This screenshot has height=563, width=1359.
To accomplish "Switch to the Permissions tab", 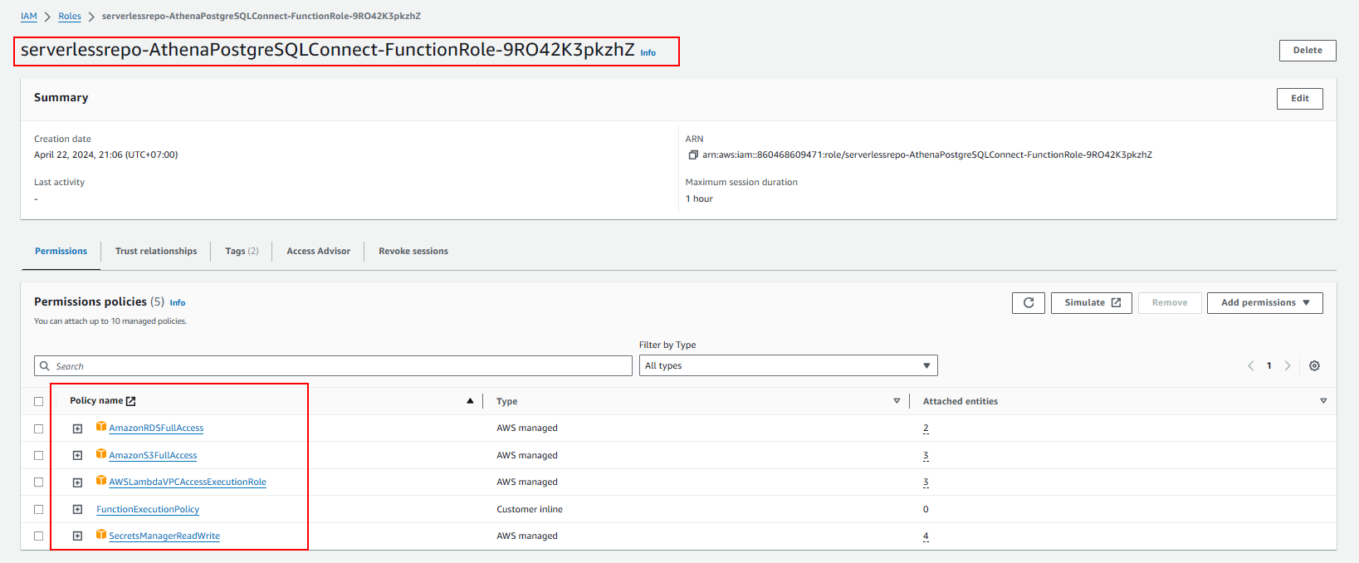I will (61, 252).
